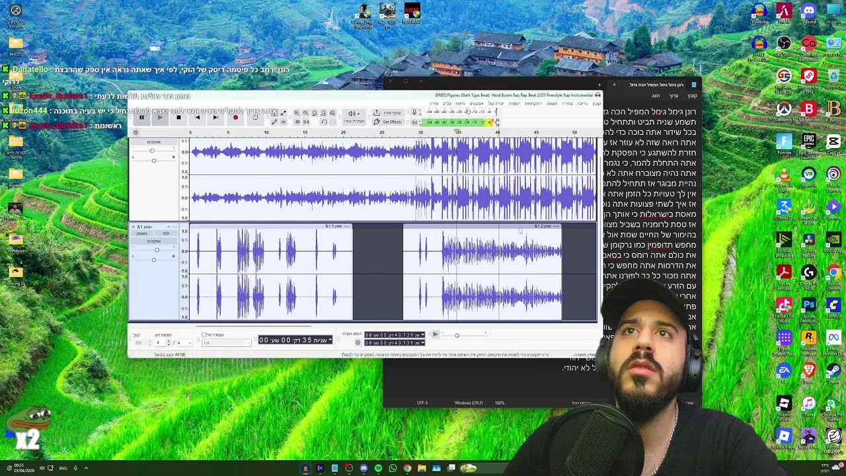
Task: Close the שמע 1 track with X
Action: (133, 227)
